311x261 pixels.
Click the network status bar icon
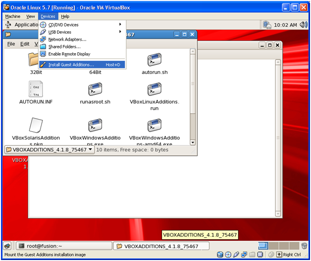pos(244,255)
